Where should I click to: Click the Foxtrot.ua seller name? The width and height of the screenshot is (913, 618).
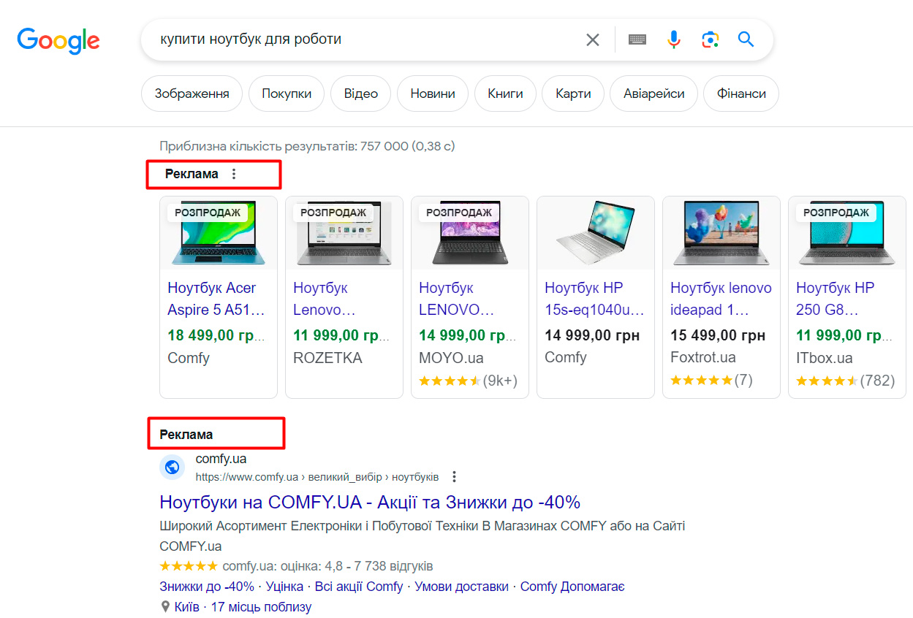point(703,357)
